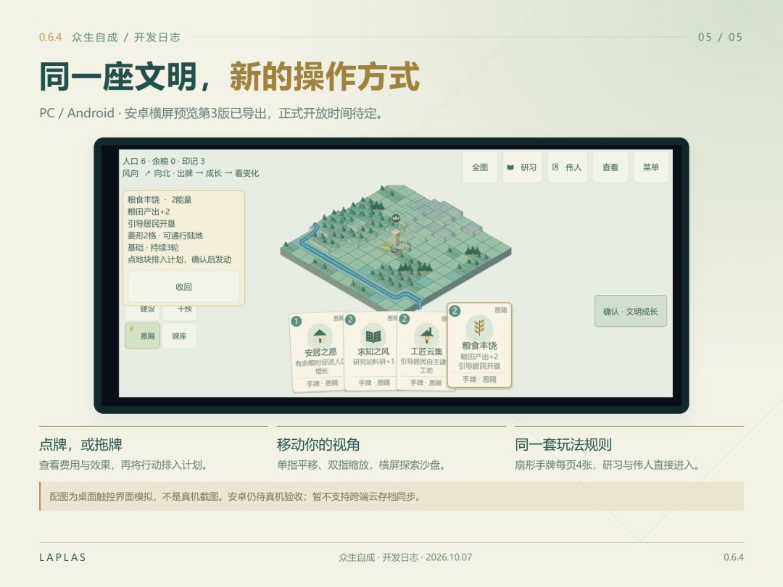Screen dimensions: 783x587
Task: Click 基础 · 持续3轮 in the tooltip
Action: (x=153, y=248)
